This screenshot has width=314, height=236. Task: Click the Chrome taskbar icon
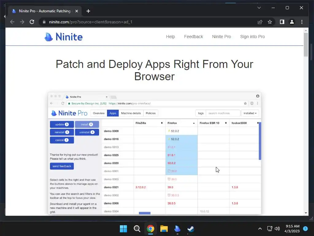(150, 229)
